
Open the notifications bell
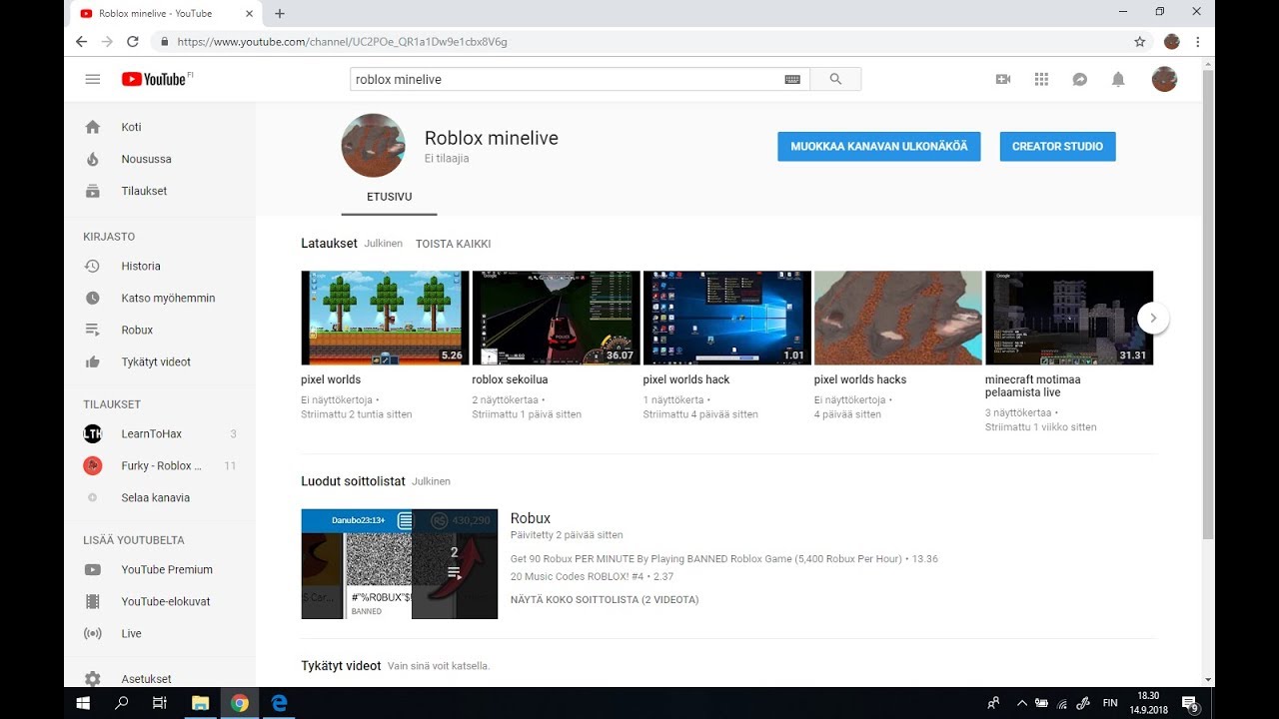point(1118,79)
